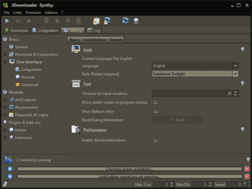Click play icon for LinkGrabber operations pending
Image resolution: width=252 pixels, height=189 pixels.
pos(10,177)
